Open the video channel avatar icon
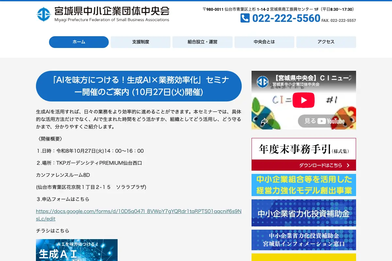The image size is (392, 261). (262, 82)
